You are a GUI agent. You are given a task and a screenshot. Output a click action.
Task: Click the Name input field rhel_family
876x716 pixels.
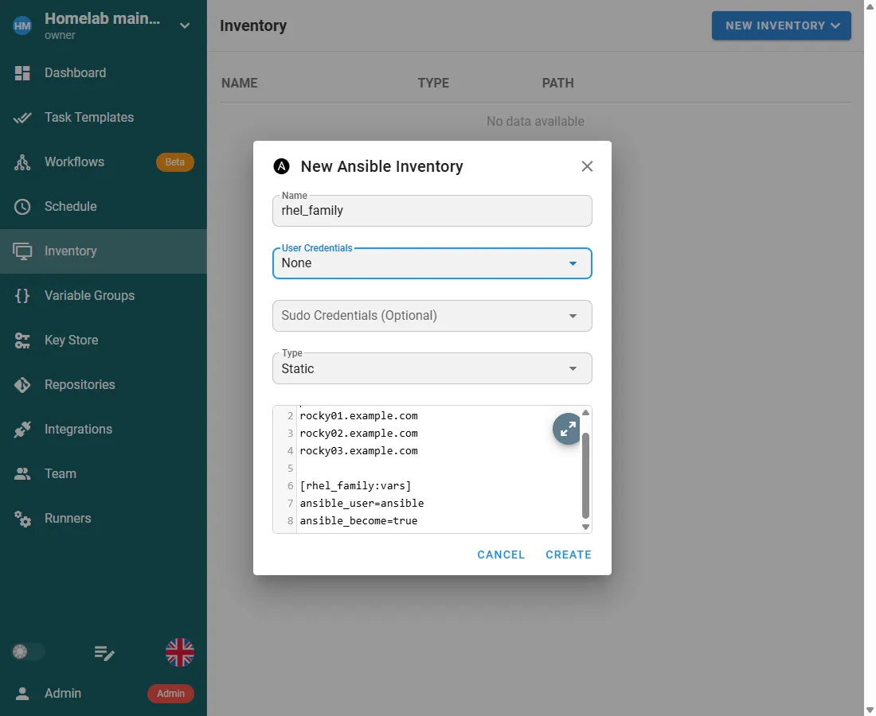pos(432,211)
